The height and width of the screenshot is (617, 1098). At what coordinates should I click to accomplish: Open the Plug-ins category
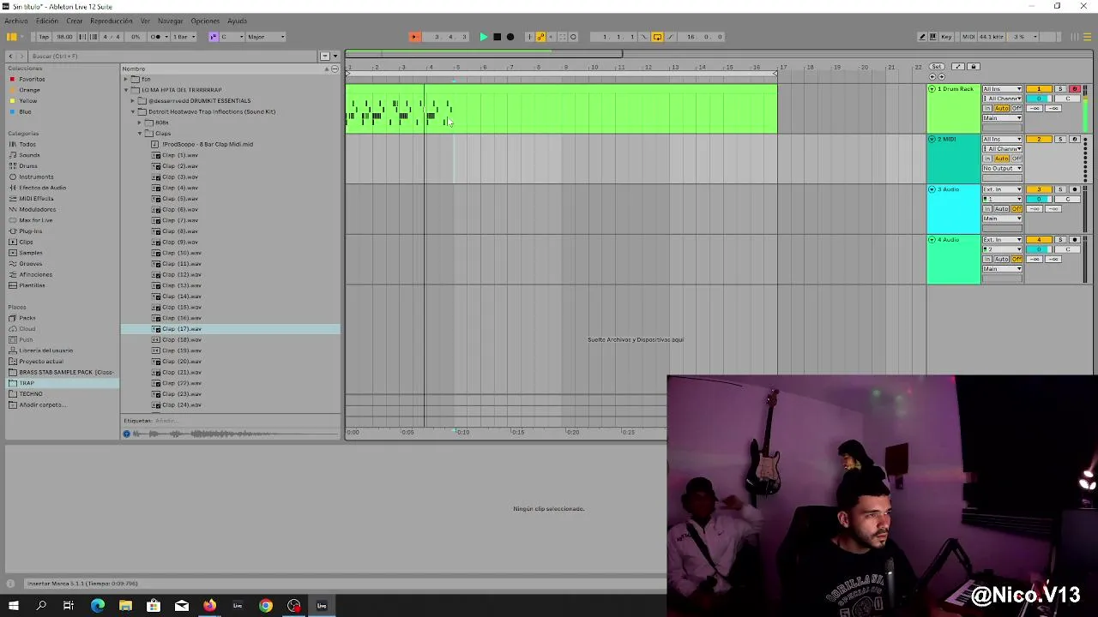click(31, 231)
